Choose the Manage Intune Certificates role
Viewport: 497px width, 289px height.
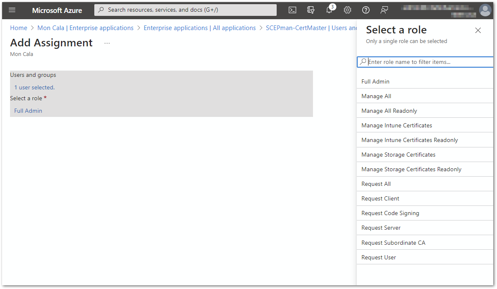point(396,125)
